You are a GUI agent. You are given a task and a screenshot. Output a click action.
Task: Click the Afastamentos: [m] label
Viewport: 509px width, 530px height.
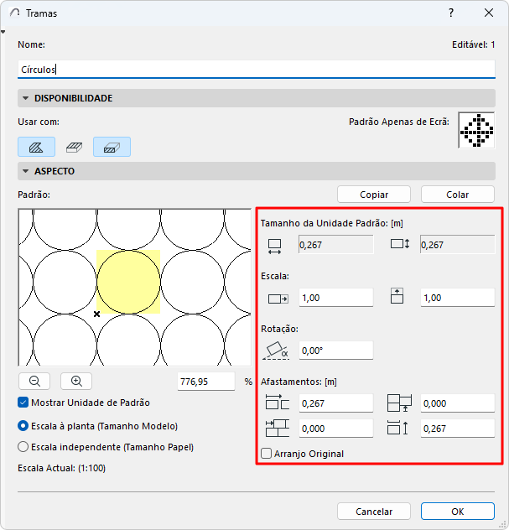[x=299, y=382]
